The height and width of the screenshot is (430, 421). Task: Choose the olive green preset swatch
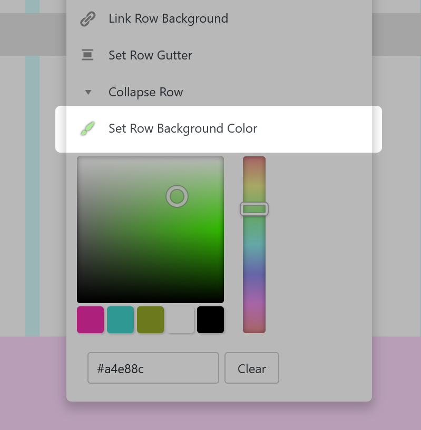pyautogui.click(x=151, y=319)
